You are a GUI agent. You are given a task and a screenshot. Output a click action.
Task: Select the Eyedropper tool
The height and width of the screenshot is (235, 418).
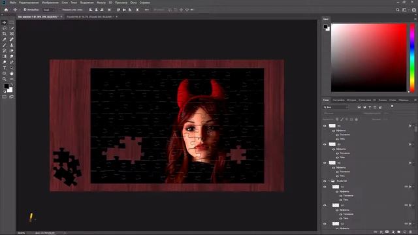click(5, 39)
